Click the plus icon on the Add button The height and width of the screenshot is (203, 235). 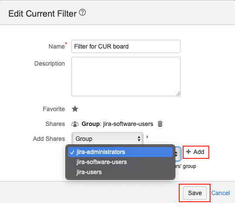(x=188, y=152)
